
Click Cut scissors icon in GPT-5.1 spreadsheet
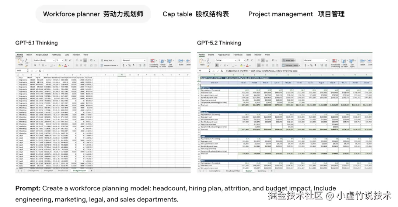pyautogui.click(x=27, y=60)
